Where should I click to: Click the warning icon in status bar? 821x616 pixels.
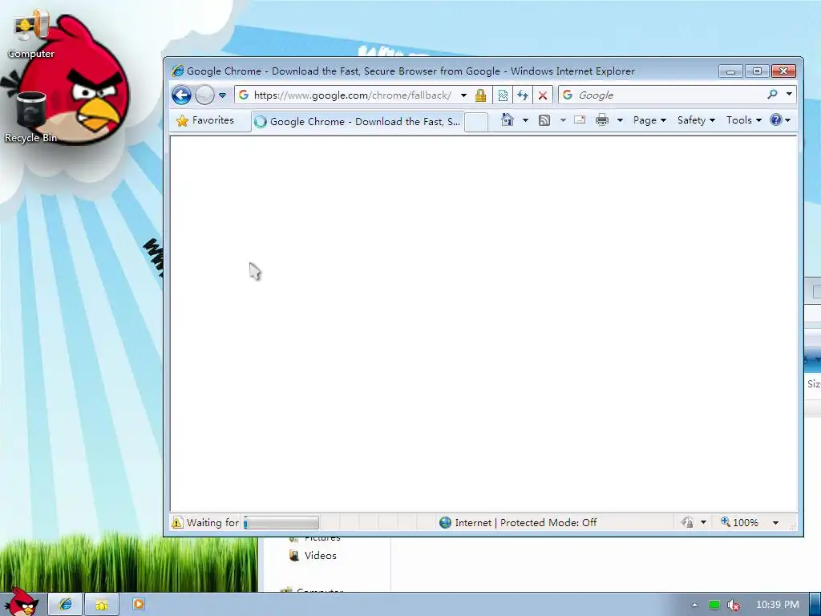[177, 523]
